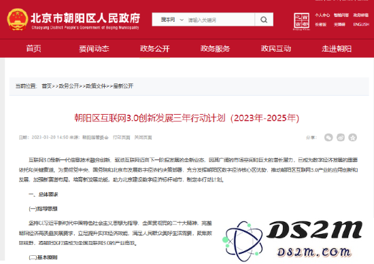The image size is (374, 264).
Task: Open the 首都之窗 seal icon link
Action: point(301,22)
